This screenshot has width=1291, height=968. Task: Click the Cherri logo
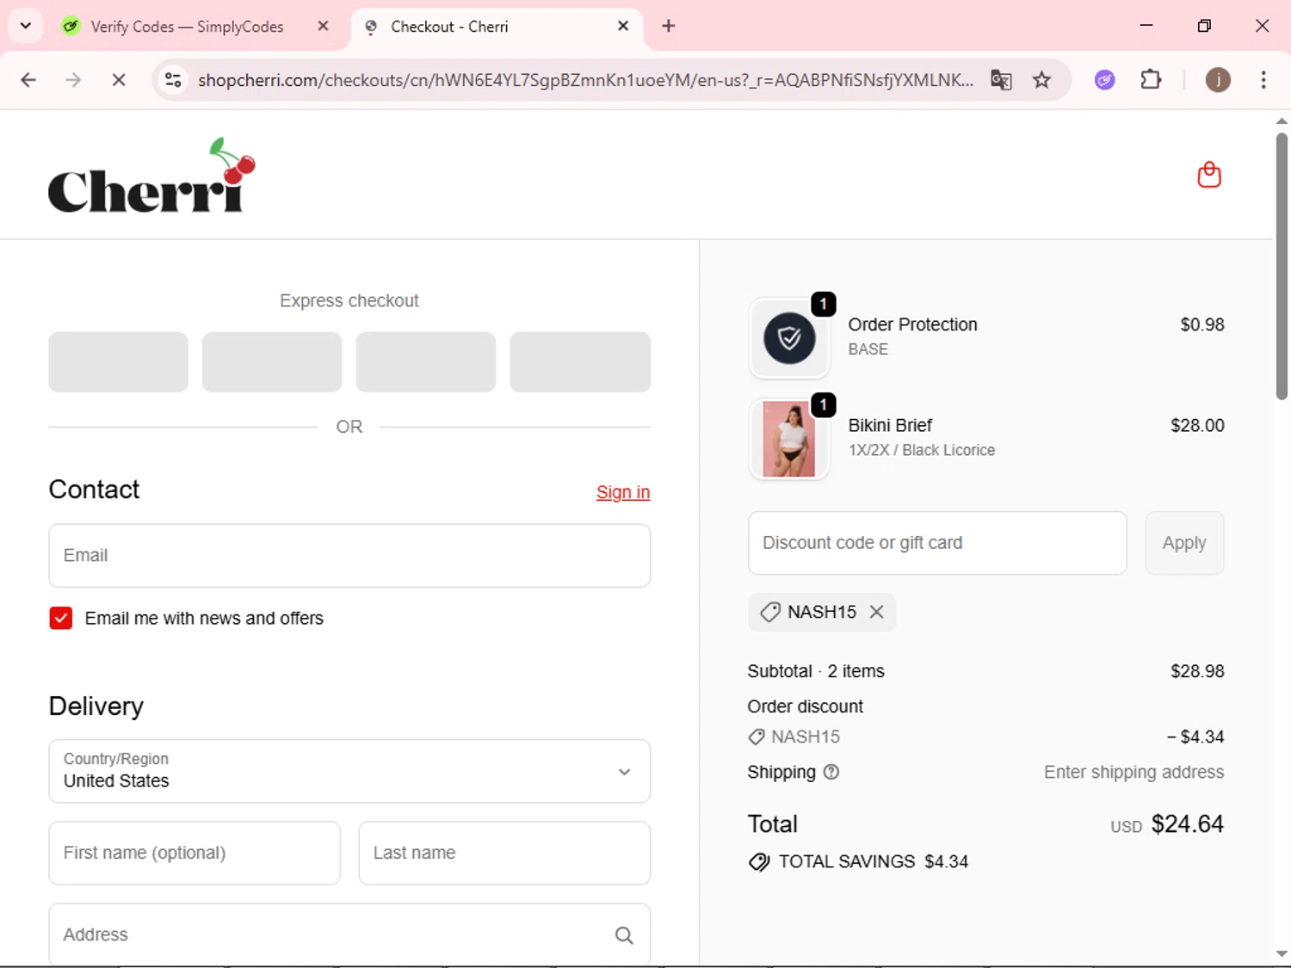151,176
